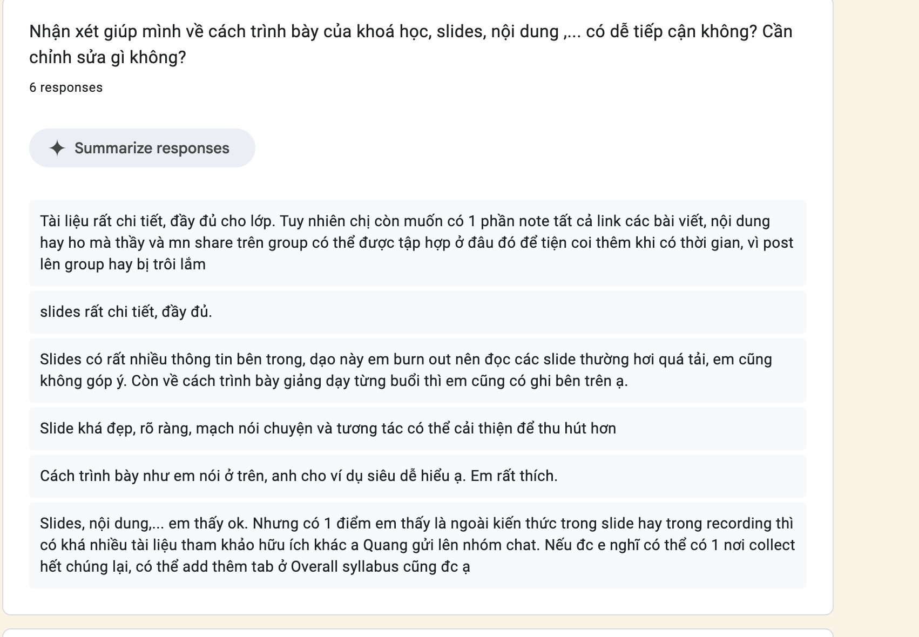Click the empty white space right of Summarize responses
Viewport: 919px width, 637px height.
coord(529,148)
